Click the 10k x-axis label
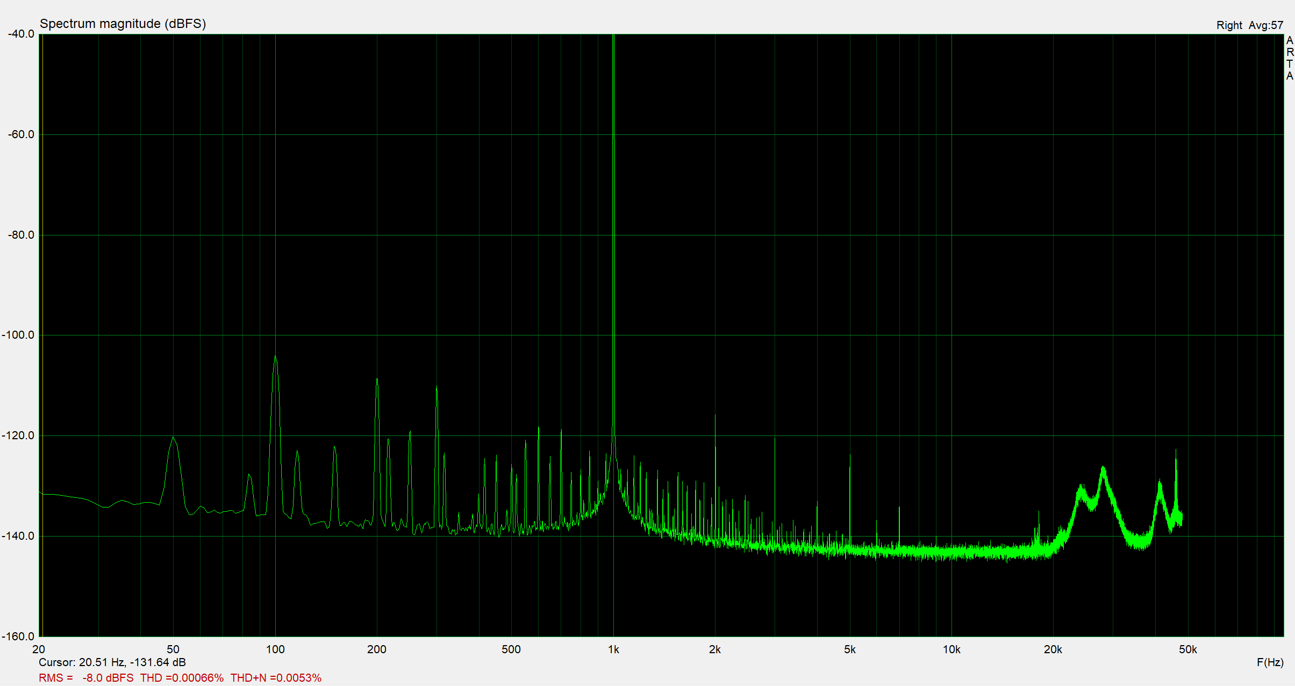This screenshot has height=686, width=1295. click(951, 649)
